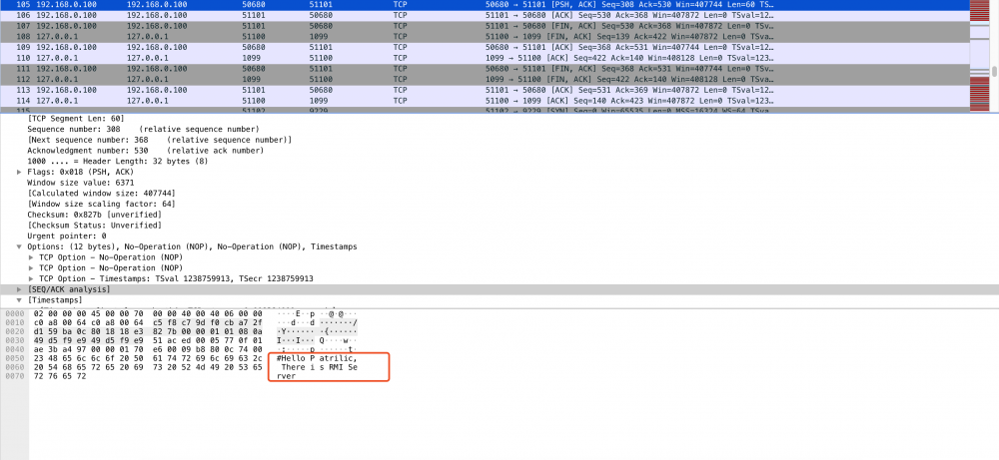Screen dimensions: 999x460
Task: Select the Header Length: 32 bytes field
Action: [x=118, y=161]
